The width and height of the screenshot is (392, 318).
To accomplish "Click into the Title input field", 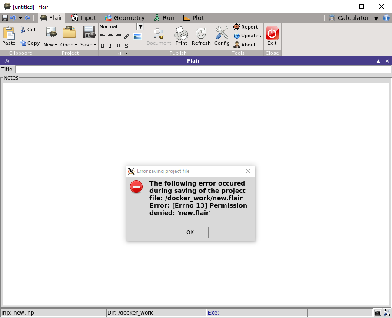I will (203, 69).
